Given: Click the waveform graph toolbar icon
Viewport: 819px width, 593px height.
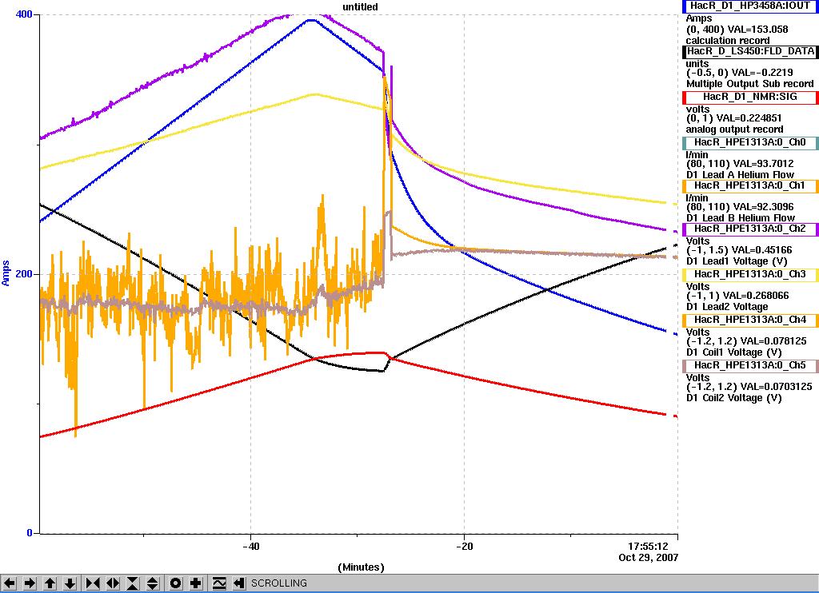Looking at the screenshot, I should (x=219, y=583).
